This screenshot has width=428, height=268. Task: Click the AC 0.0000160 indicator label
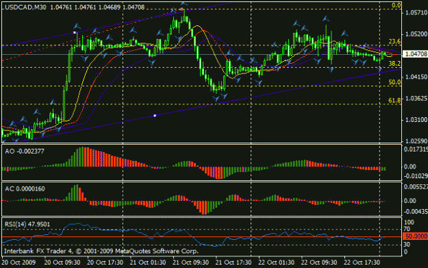[x=25, y=188]
